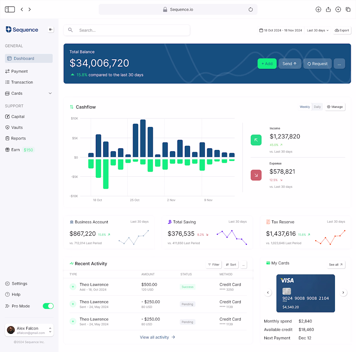Toggle the Pro Mode switch
The height and width of the screenshot is (352, 356).
(x=48, y=306)
